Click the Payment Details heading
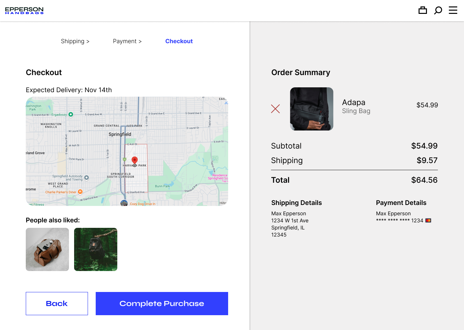464x330 pixels. pos(401,203)
